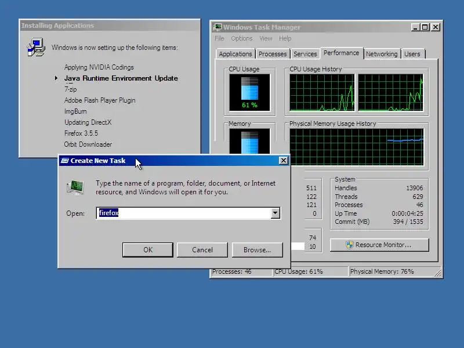The image size is (464, 348).
Task: Click 'Processes: 46' in the status bar
Action: (x=231, y=271)
